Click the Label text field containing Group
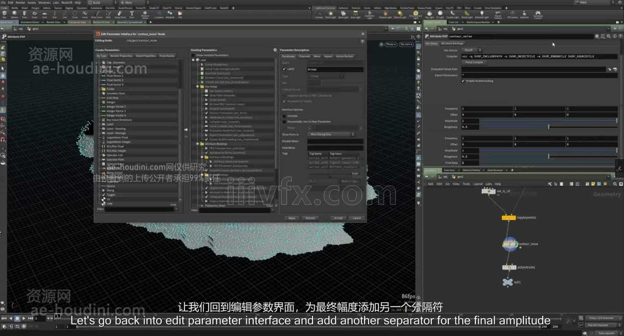This screenshot has width=624, height=336. (335, 69)
